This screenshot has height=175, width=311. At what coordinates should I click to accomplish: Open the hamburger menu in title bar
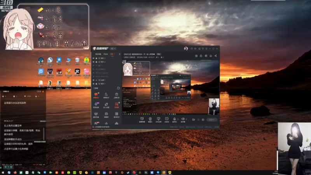click(206, 49)
